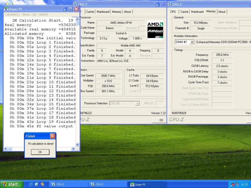Select the FSB:DRAM value "1:1"

tap(222, 60)
